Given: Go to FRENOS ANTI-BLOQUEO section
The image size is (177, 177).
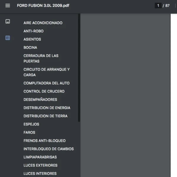Looking at the screenshot, I should point(45,141).
